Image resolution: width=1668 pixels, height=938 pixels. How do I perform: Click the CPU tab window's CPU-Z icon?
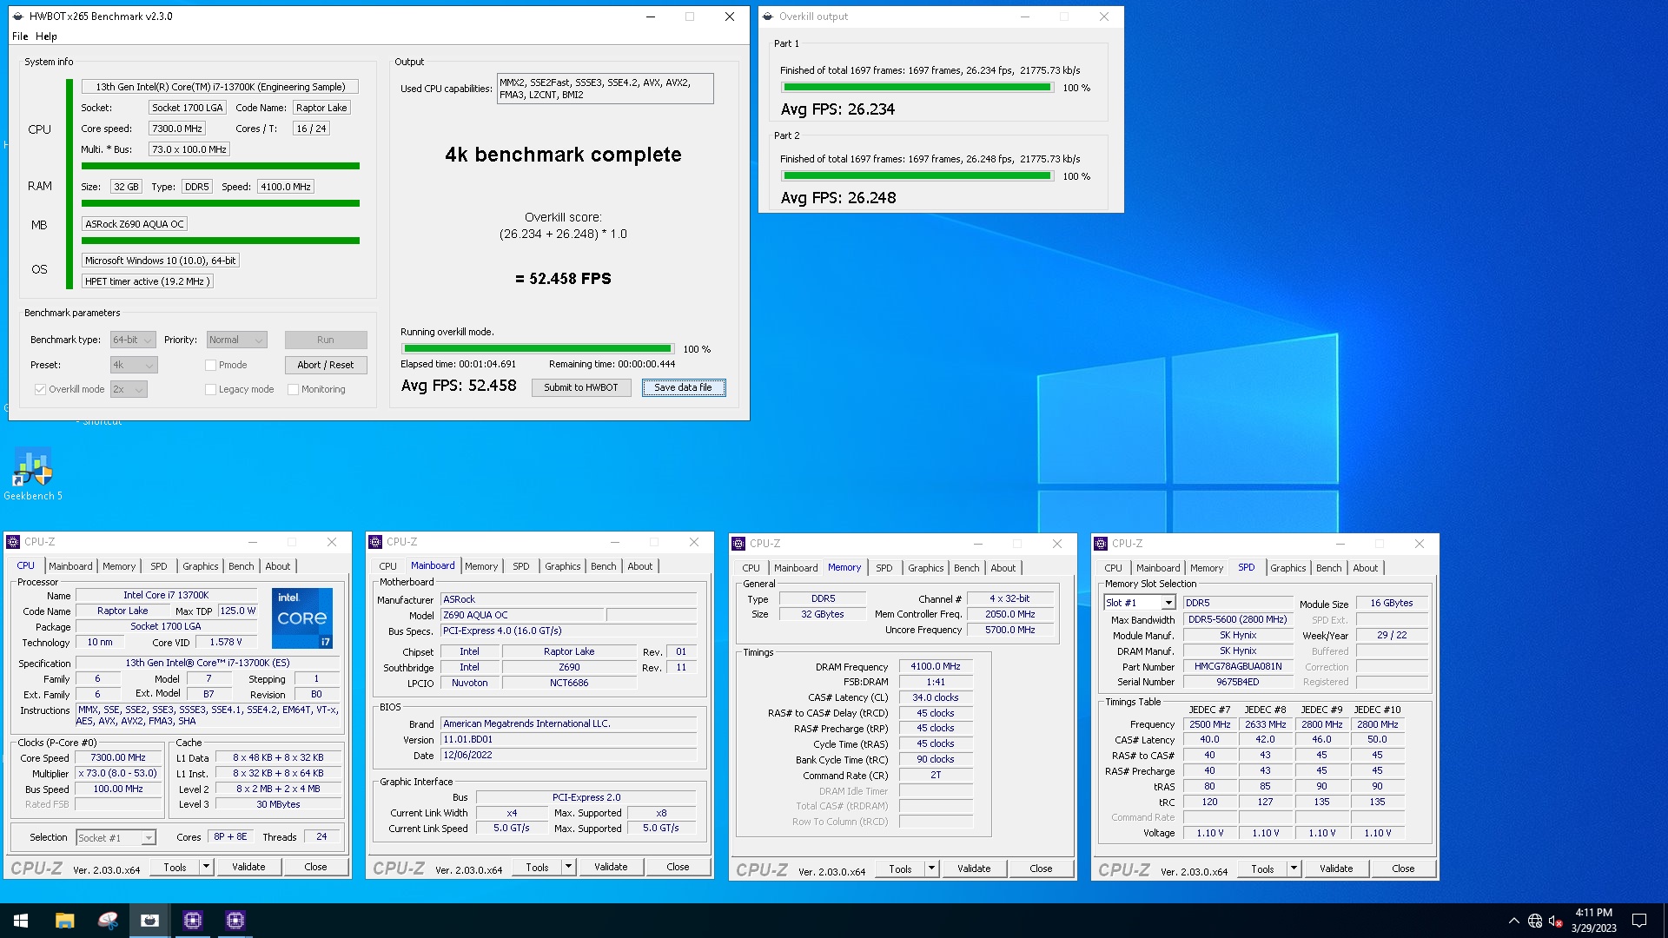[13, 542]
